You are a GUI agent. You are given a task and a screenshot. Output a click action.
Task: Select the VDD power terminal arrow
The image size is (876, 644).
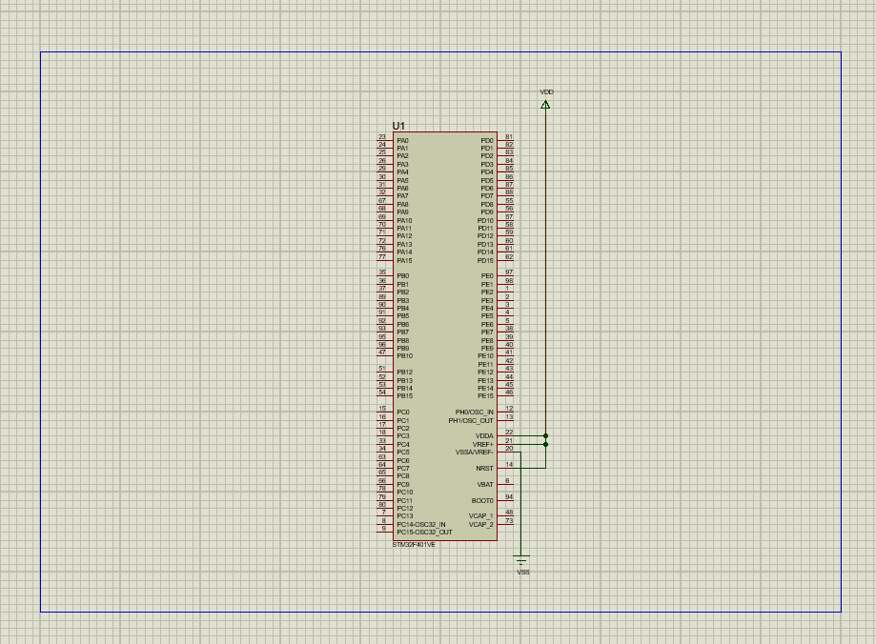[x=545, y=105]
